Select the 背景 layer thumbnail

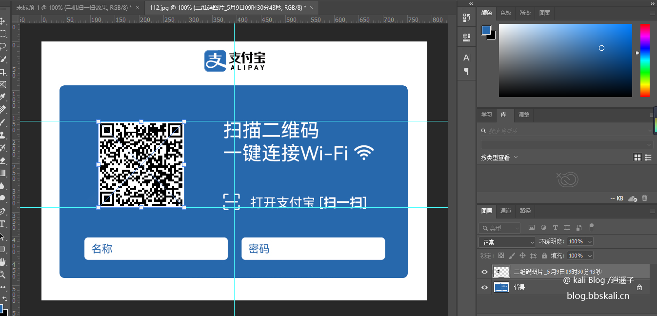[x=501, y=288]
